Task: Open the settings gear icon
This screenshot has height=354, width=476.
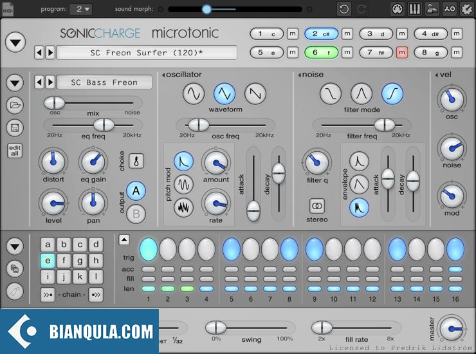Action: click(467, 9)
